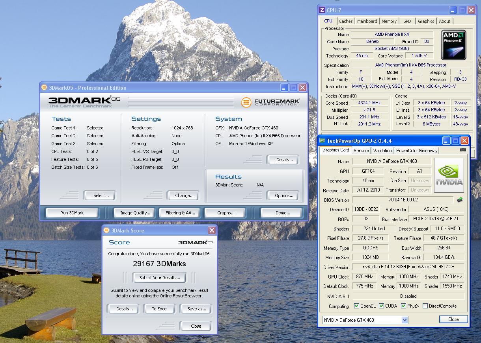Open Image Quality in 3DMark05
This screenshot has width=481, height=343.
[135, 213]
